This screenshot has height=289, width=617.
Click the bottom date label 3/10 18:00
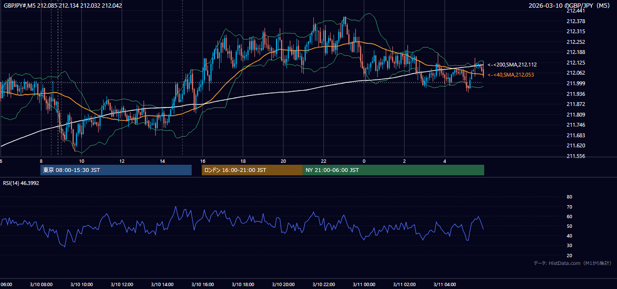tap(243, 285)
